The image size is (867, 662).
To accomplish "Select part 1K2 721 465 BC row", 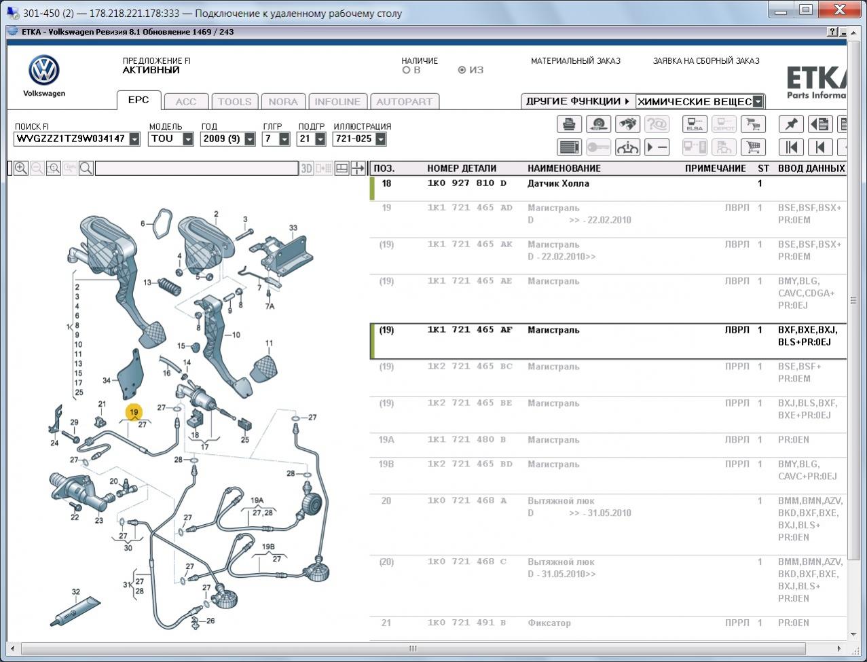I will [608, 378].
